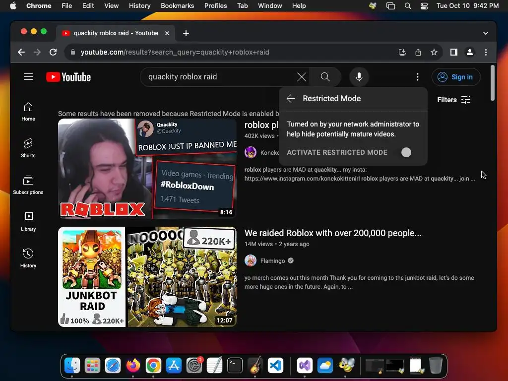Open Launchpad from the dock
Image resolution: width=508 pixels, height=381 pixels.
coord(92,366)
